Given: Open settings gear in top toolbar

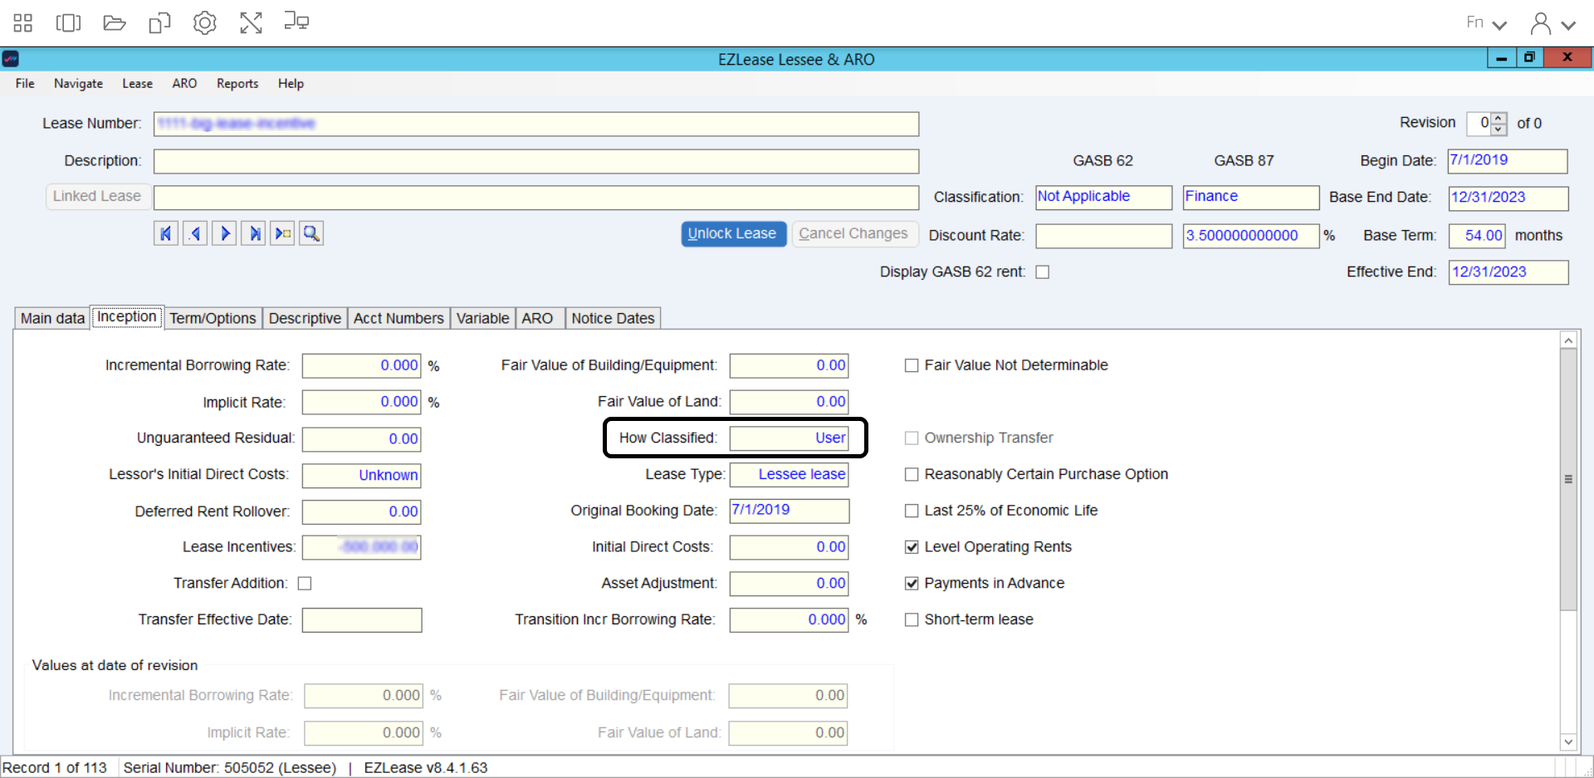Looking at the screenshot, I should coord(205,22).
